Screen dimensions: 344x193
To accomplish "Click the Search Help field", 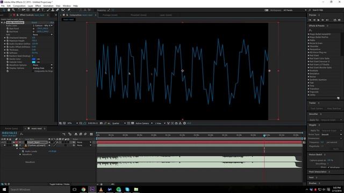I will [325, 10].
